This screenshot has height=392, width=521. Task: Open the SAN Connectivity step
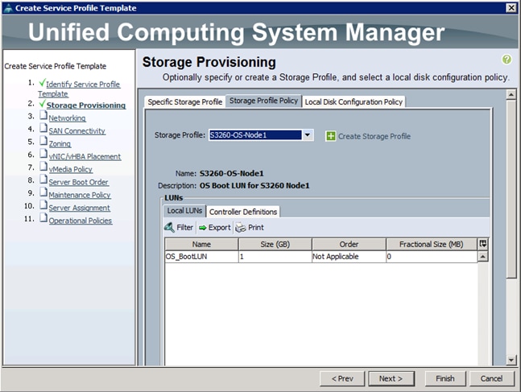pos(77,131)
